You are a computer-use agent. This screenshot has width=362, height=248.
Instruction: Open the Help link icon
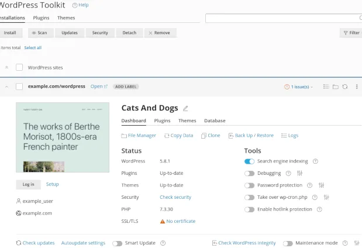coord(75,5)
